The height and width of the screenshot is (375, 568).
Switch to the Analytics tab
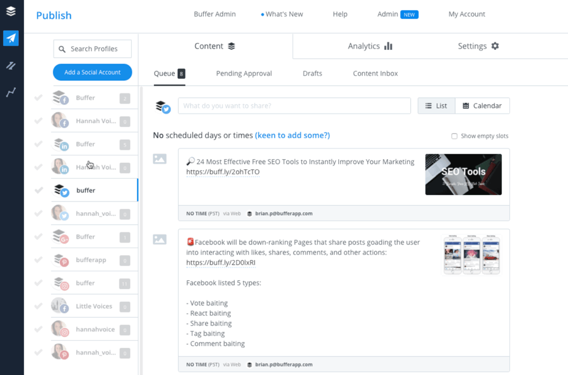(370, 46)
